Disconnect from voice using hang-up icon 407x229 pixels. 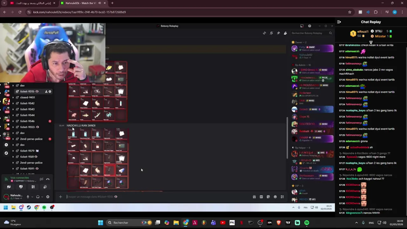point(48,179)
